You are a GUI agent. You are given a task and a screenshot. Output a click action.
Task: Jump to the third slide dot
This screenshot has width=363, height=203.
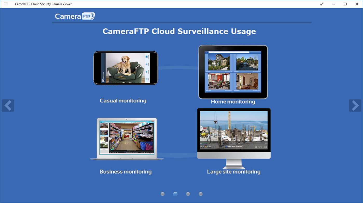[x=188, y=194]
